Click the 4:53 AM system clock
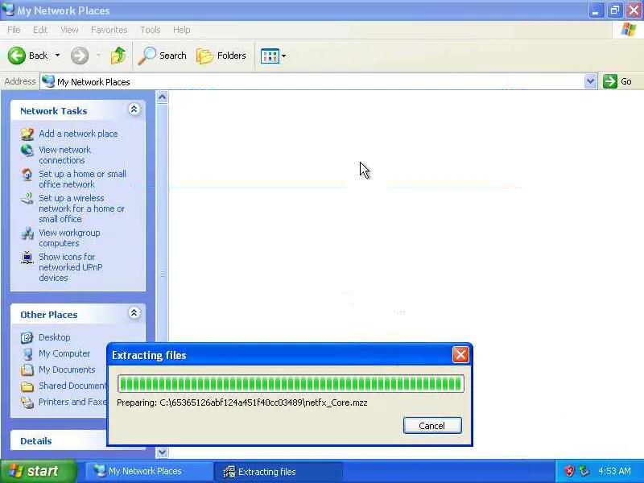This screenshot has height=483, width=644. pos(614,471)
